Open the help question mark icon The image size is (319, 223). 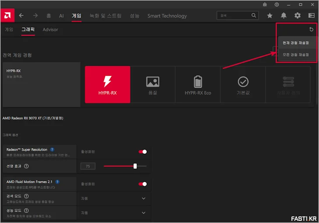[x=276, y=4]
